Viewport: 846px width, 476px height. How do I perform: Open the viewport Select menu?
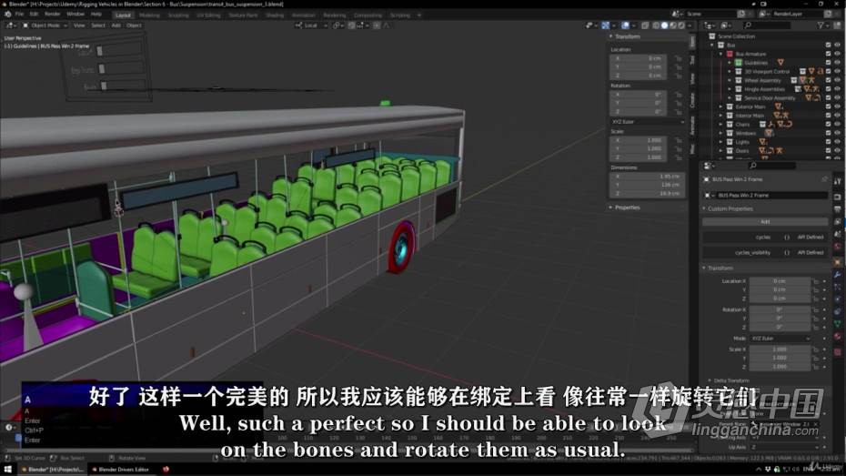[98, 25]
